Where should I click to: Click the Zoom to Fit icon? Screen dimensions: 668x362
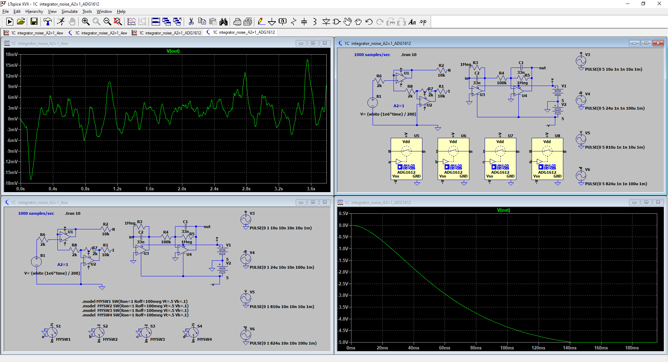click(x=118, y=22)
